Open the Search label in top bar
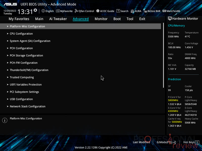This screenshot has height=151, width=202. tap(124, 11)
